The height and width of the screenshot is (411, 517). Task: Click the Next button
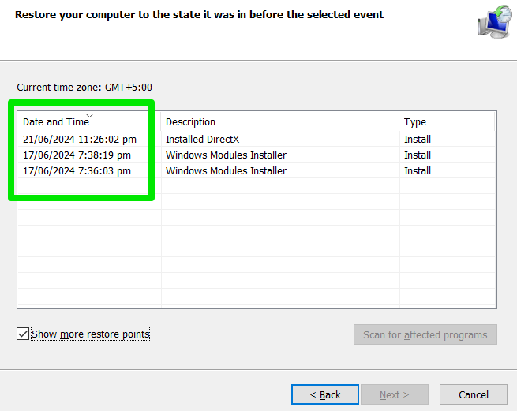395,394
